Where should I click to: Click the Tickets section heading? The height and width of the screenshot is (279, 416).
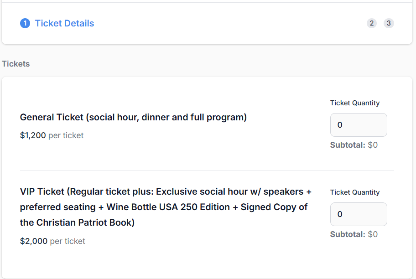tap(16, 64)
